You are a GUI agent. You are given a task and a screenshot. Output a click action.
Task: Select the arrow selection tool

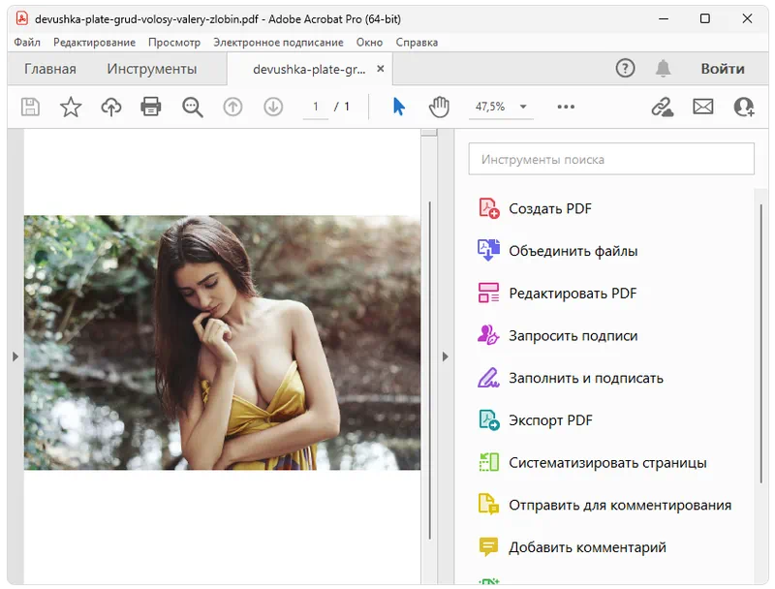click(x=399, y=107)
